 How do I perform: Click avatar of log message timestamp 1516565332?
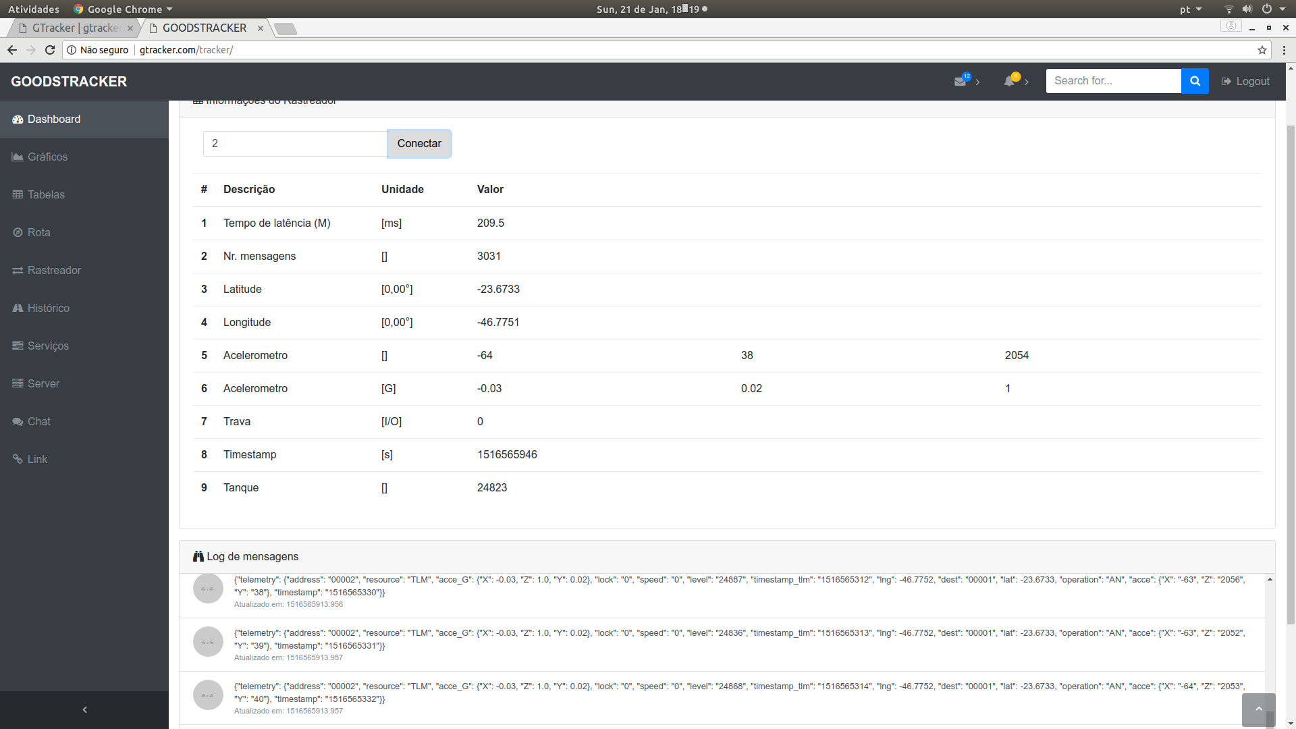coord(208,695)
